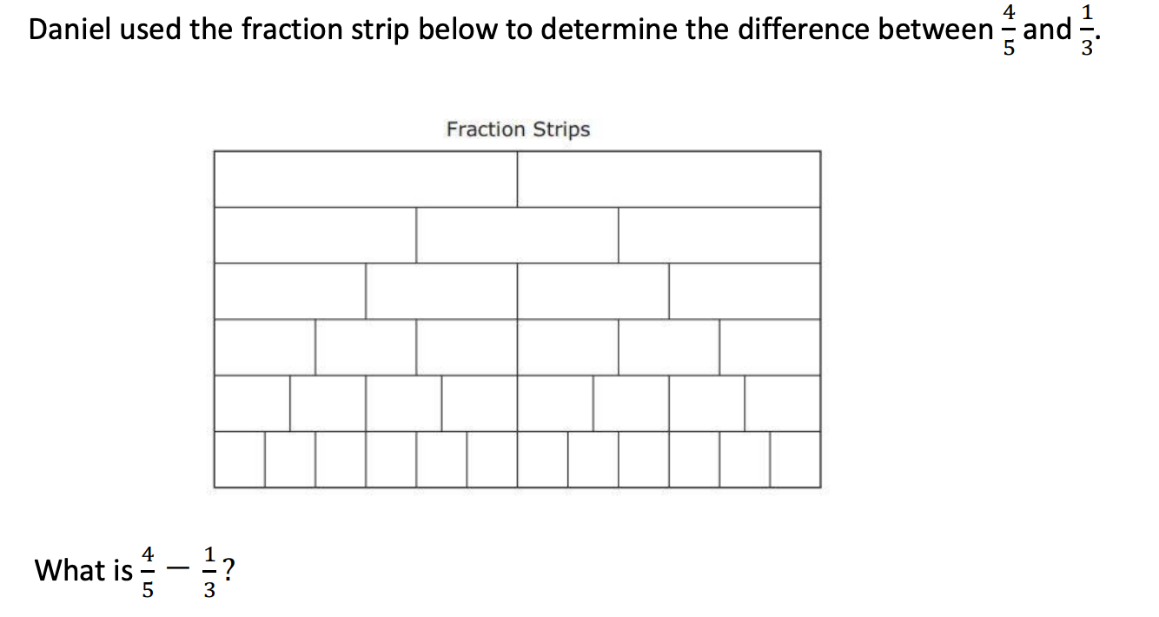Click the second piece in the fourths strip

(441, 291)
